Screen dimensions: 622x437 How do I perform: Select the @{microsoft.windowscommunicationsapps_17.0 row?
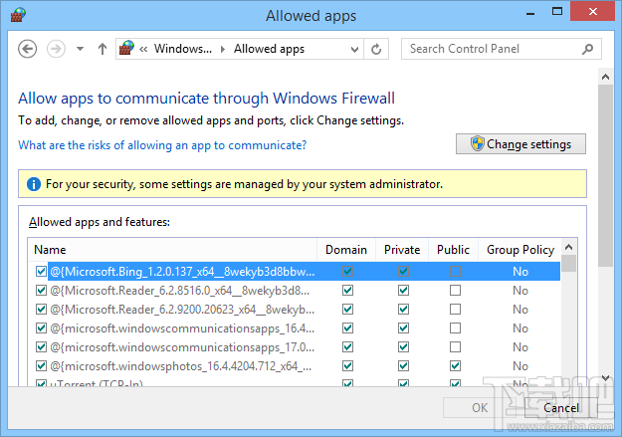tap(295, 347)
